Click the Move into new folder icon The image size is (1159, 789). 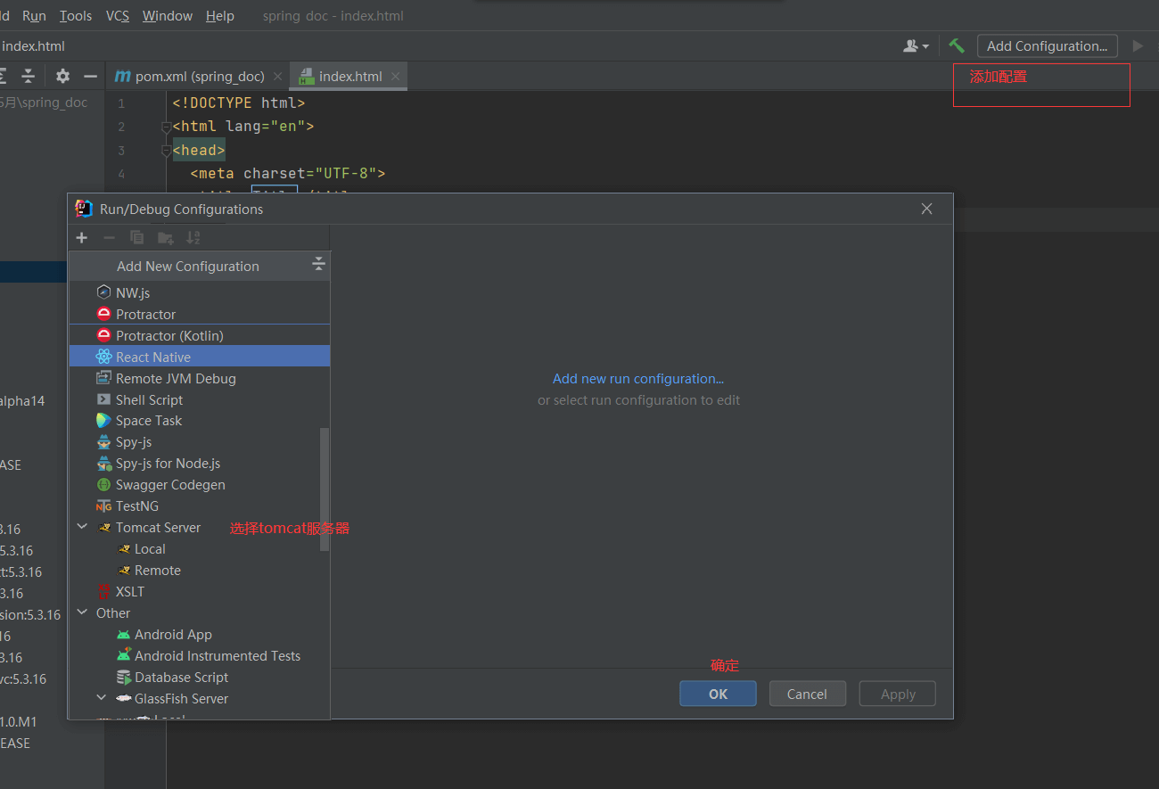tap(165, 238)
